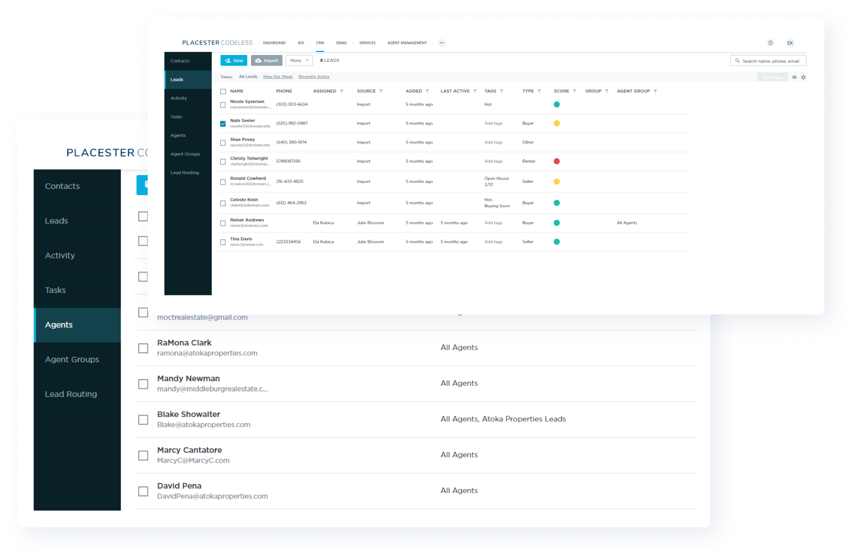This screenshot has width=856, height=559.
Task: Open the Type column filter
Action: (x=539, y=91)
